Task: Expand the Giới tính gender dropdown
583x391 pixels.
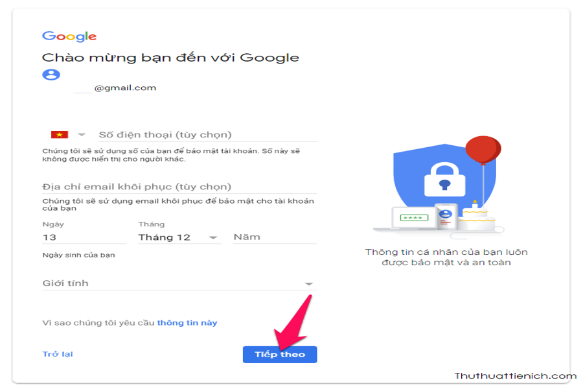Action: pos(179,283)
